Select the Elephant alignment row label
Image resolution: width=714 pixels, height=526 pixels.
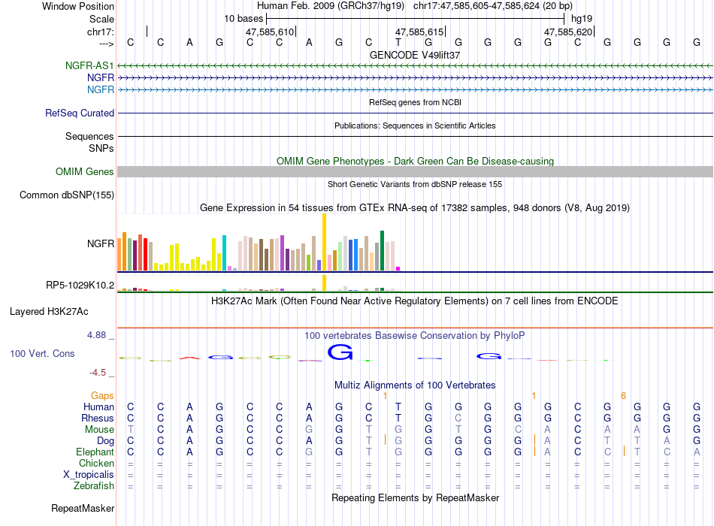[x=95, y=452]
